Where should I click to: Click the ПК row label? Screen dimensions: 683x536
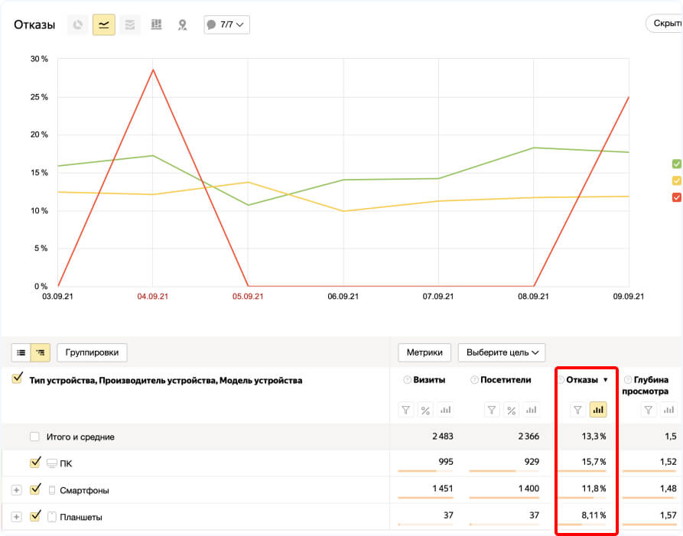click(66, 463)
